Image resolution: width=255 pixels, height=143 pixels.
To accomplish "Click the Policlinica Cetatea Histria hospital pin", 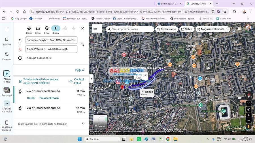I will (x=124, y=55).
